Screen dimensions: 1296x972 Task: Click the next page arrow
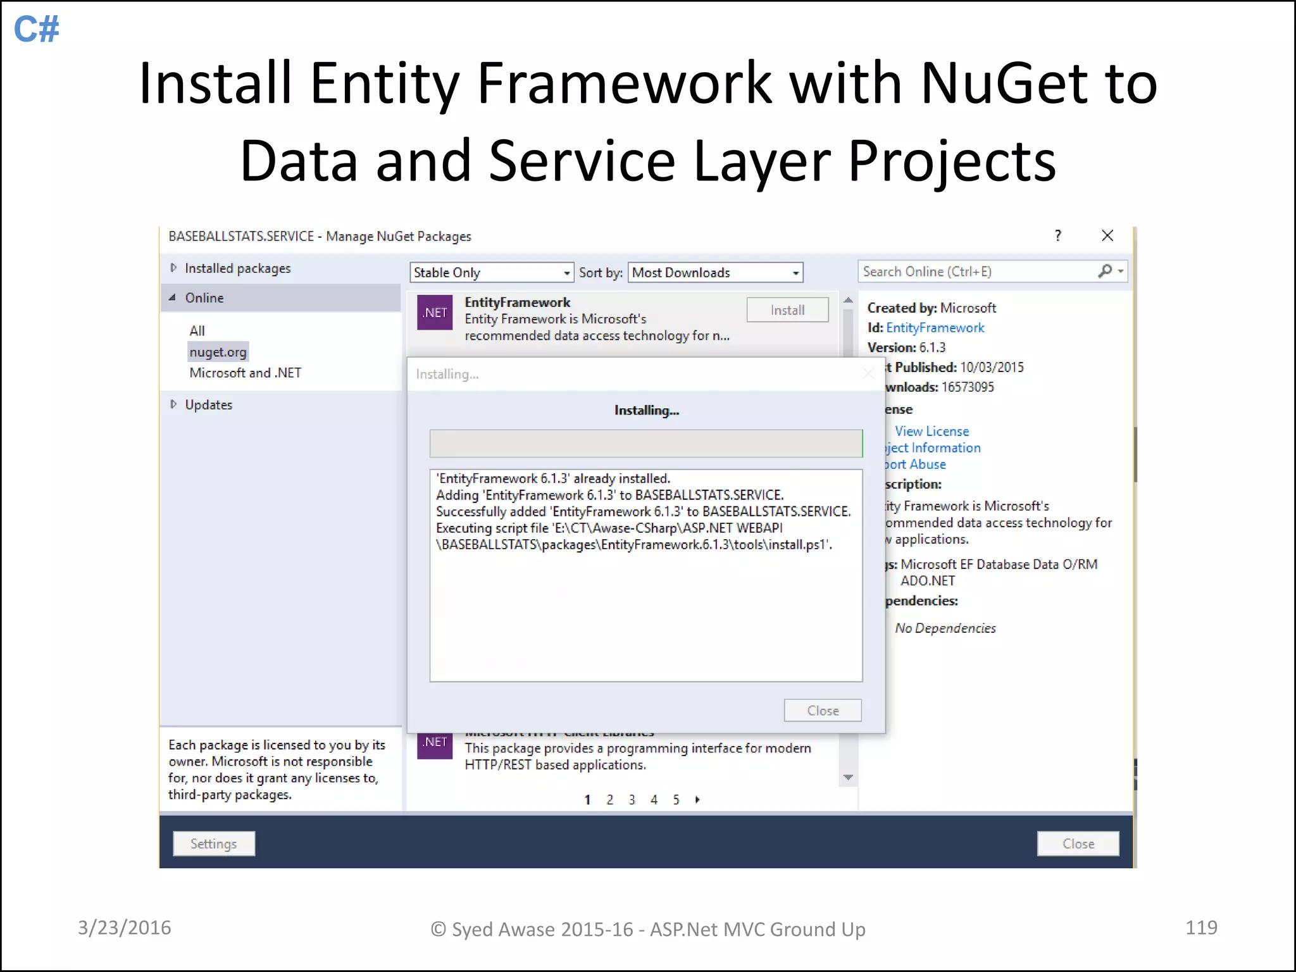(697, 800)
